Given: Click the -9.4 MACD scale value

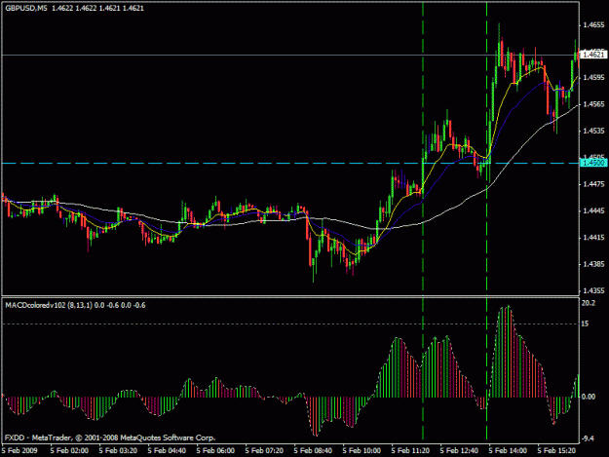Looking at the screenshot, I should (x=588, y=438).
